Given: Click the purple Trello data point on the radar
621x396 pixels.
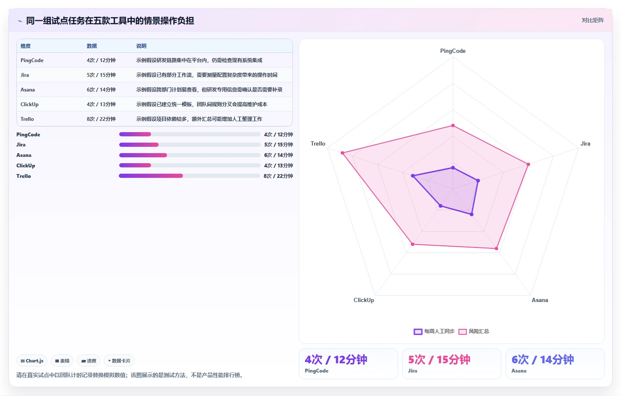Looking at the screenshot, I should click(412, 176).
